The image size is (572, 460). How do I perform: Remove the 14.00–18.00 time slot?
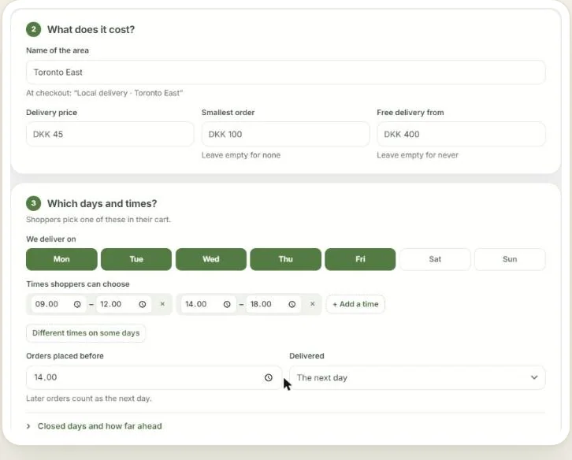click(312, 304)
